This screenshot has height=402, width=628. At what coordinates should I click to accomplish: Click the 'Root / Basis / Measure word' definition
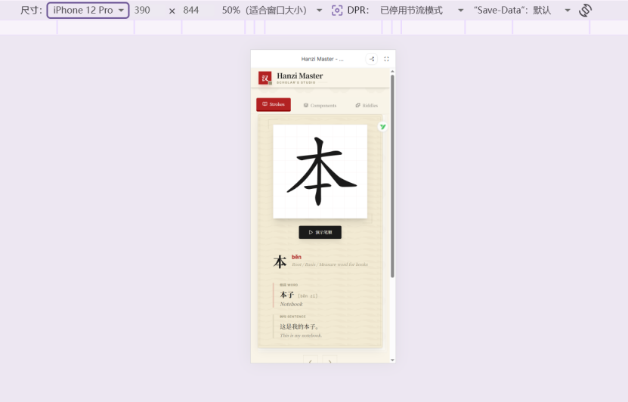tap(329, 264)
